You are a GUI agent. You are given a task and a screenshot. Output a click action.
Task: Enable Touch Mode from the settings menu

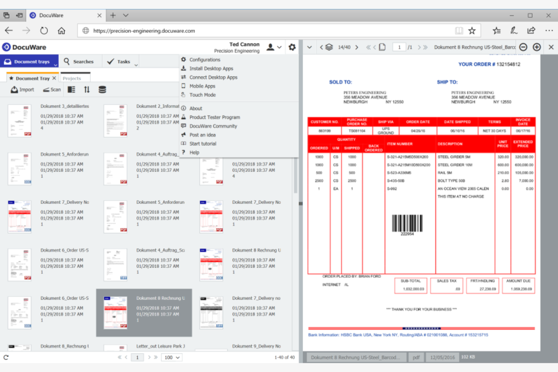[x=202, y=95]
